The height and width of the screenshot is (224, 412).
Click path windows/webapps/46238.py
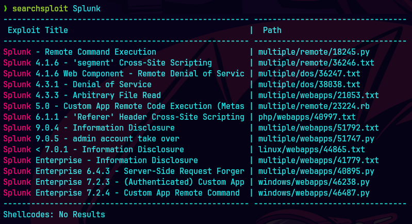pyautogui.click(x=314, y=182)
